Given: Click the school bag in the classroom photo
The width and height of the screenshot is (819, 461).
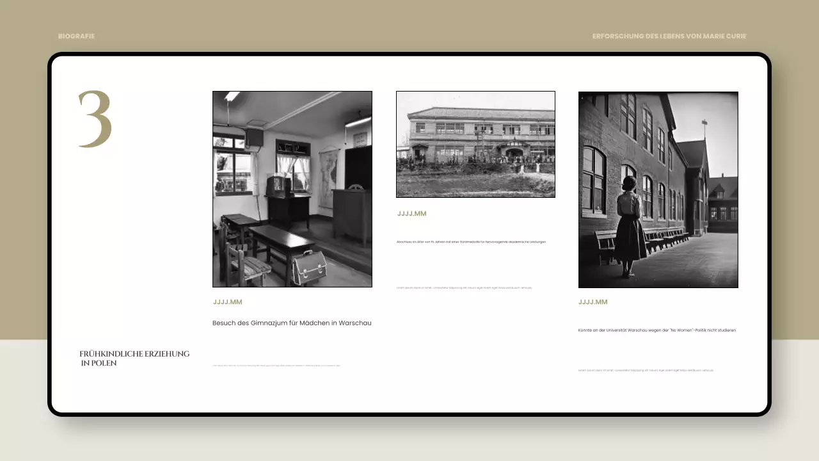Looking at the screenshot, I should tap(309, 267).
